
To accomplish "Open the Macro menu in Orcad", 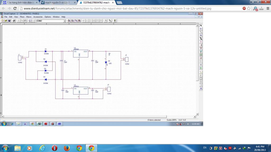I will [29, 17].
